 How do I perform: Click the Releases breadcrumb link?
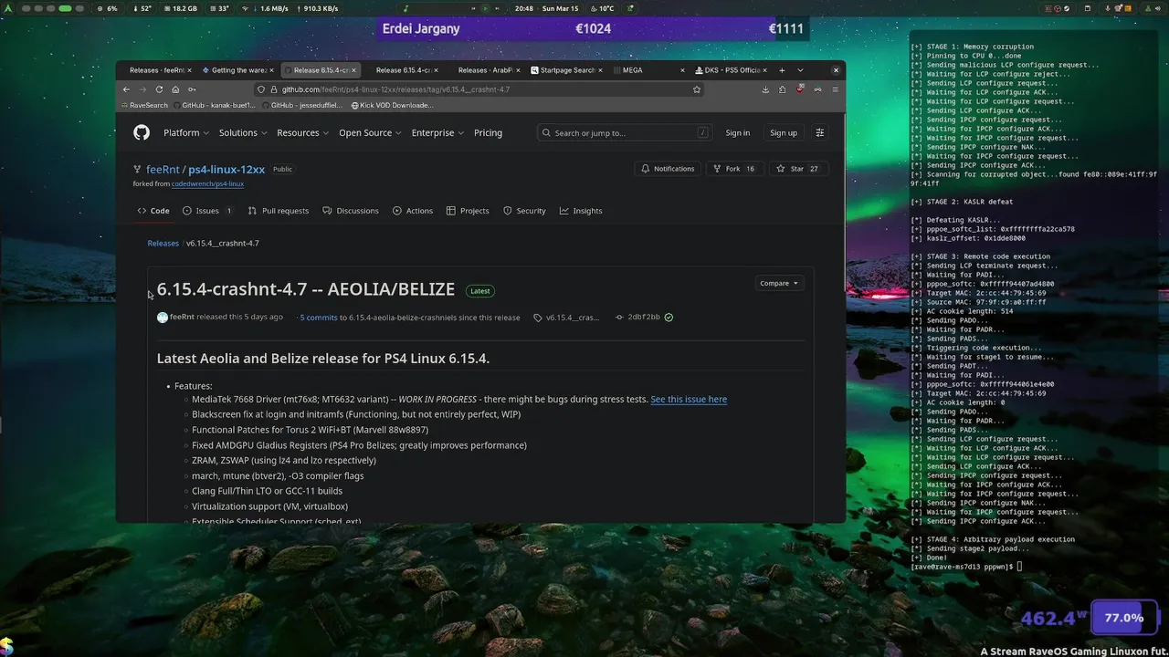pyautogui.click(x=163, y=244)
